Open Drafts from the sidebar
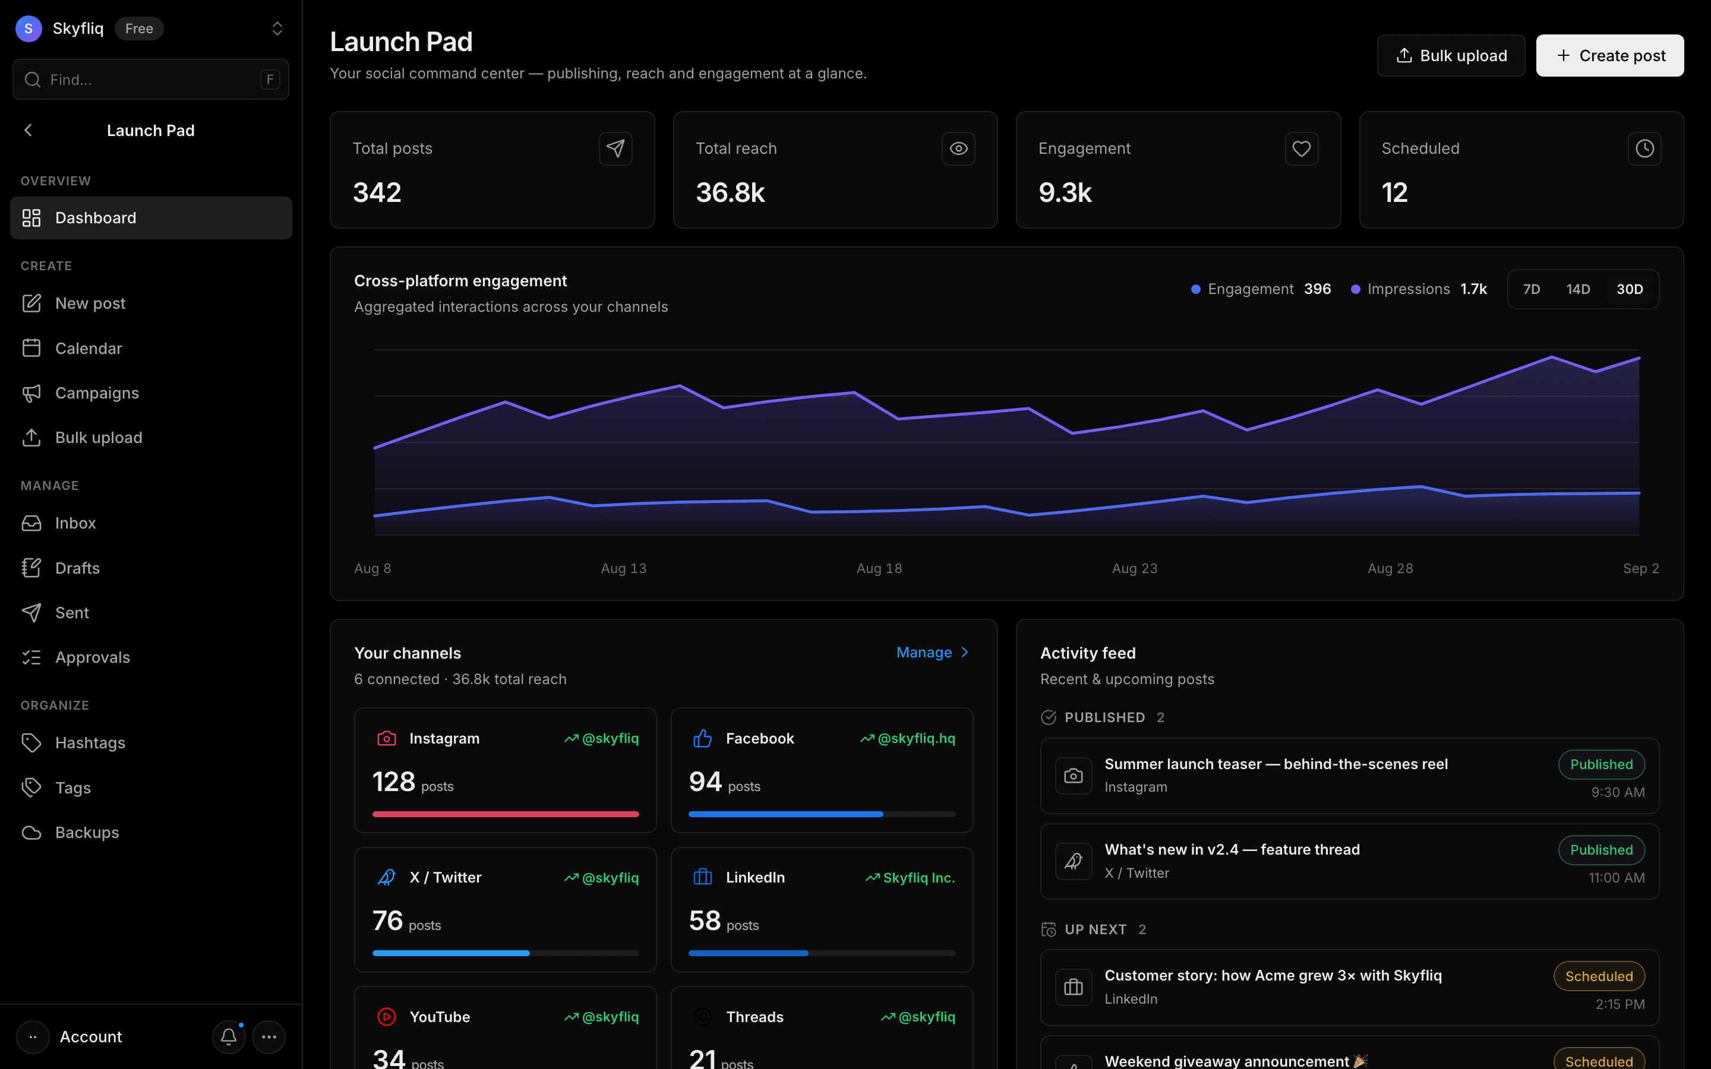The width and height of the screenshot is (1711, 1069). click(x=150, y=568)
